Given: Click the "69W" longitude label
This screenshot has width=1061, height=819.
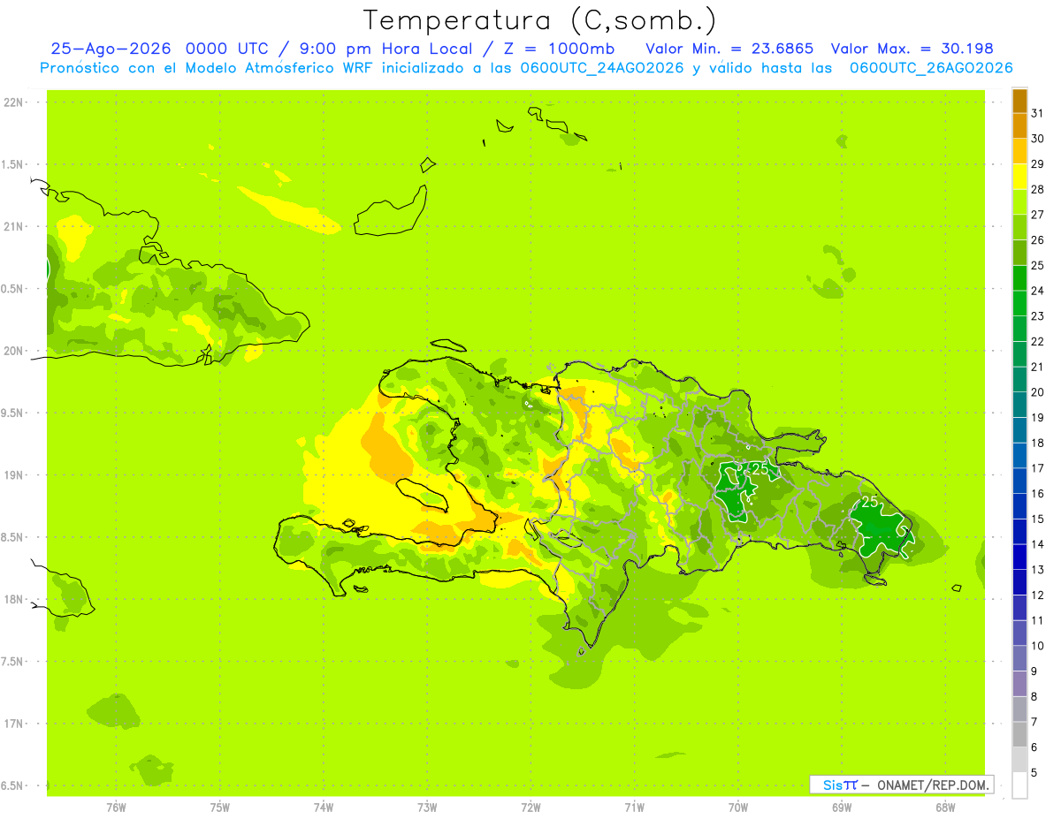Looking at the screenshot, I should coord(841,807).
